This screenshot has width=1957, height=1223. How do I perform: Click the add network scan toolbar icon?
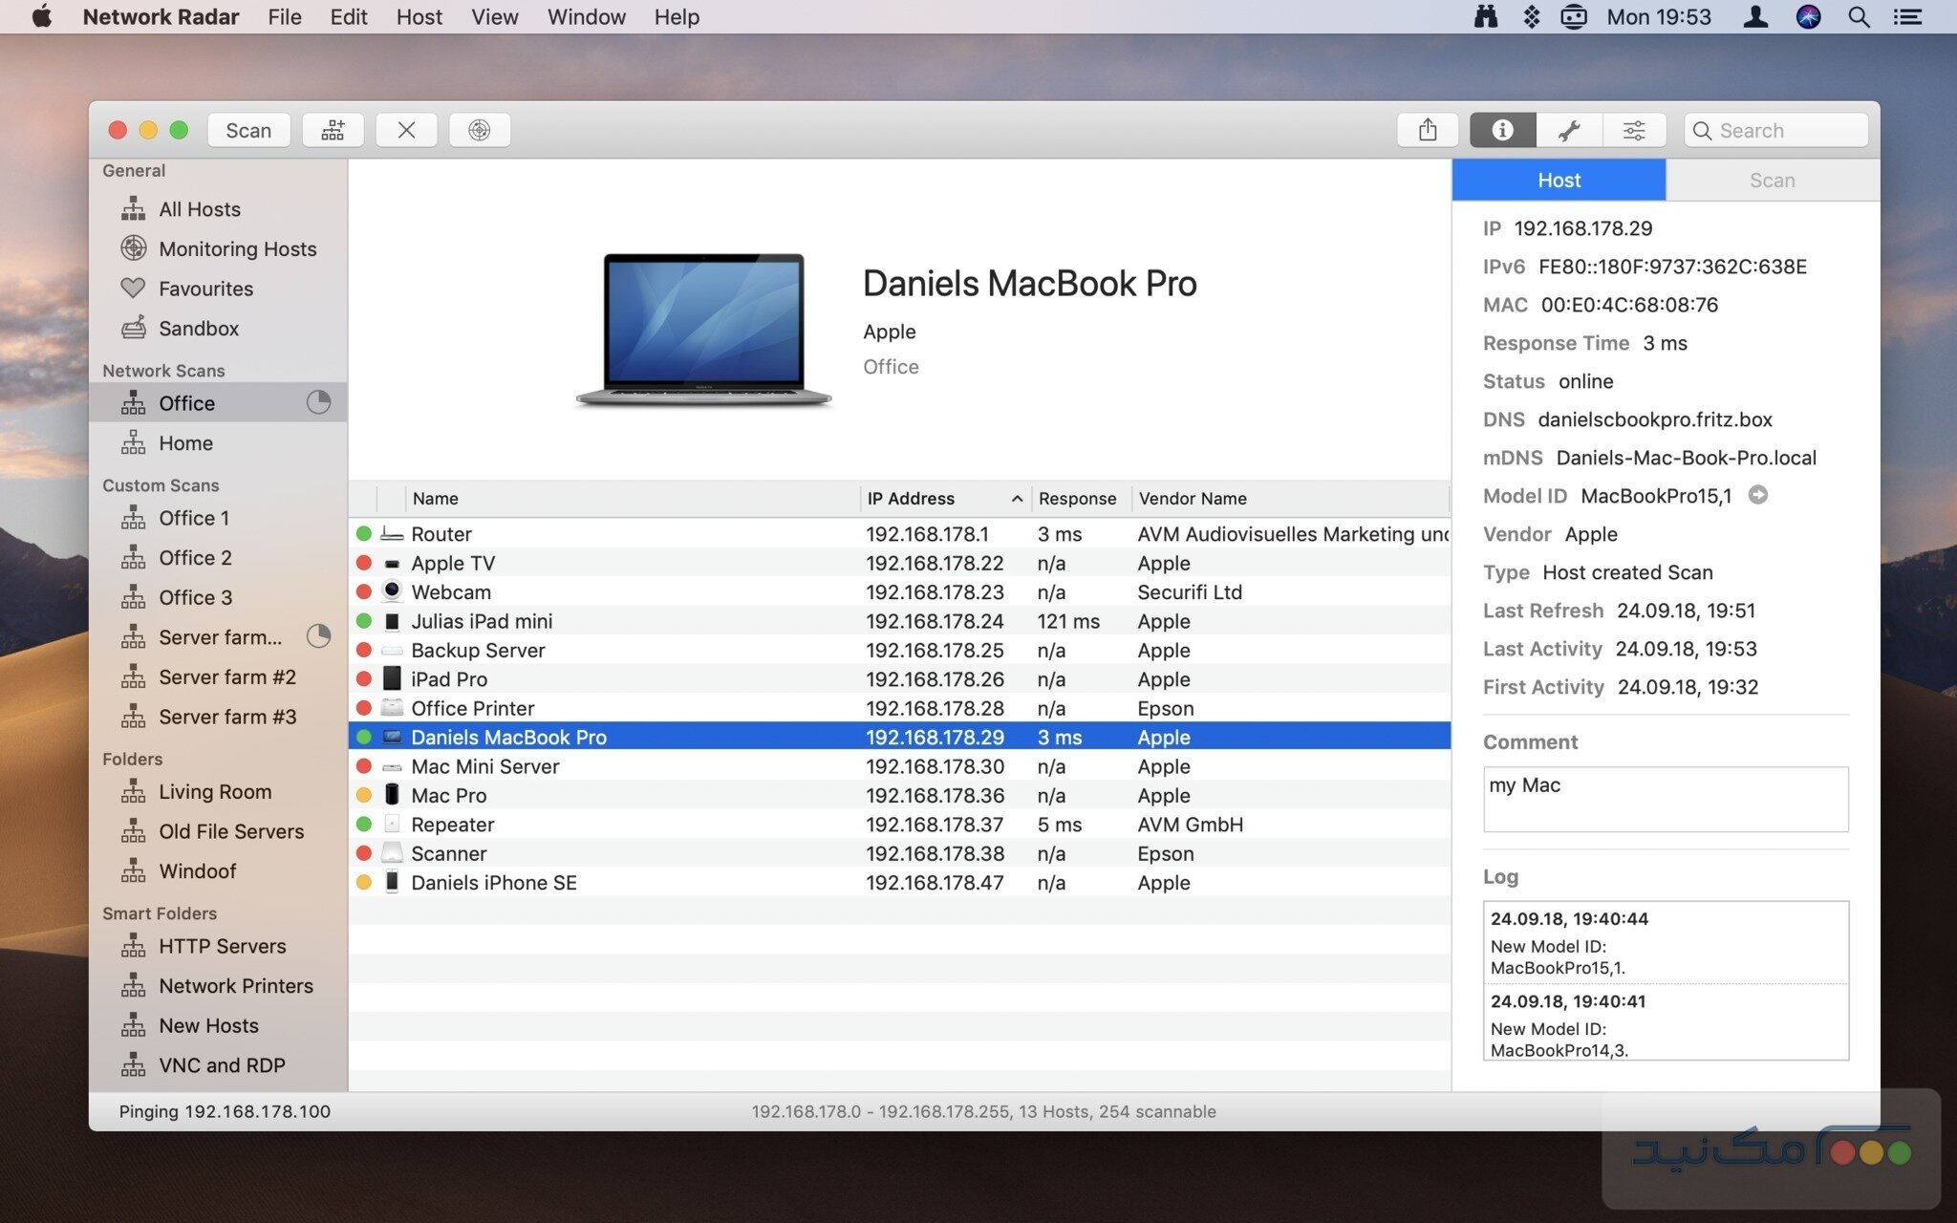tap(333, 130)
